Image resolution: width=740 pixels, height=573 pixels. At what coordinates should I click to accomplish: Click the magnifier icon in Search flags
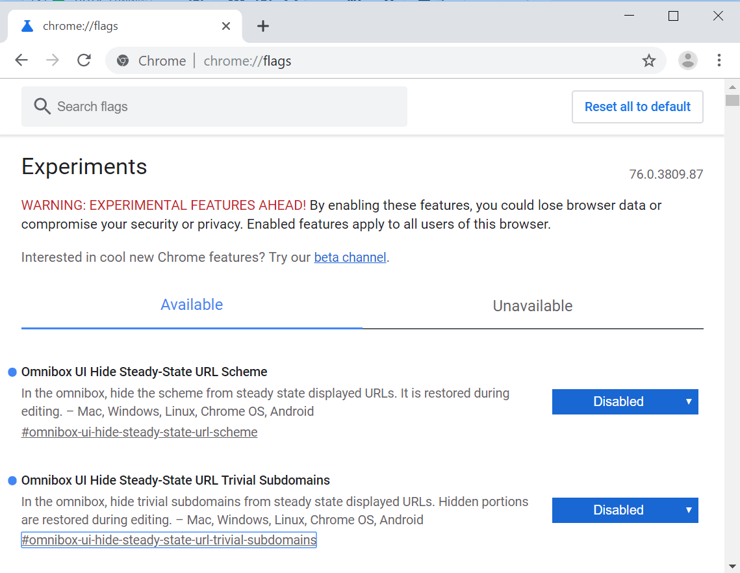pos(42,106)
